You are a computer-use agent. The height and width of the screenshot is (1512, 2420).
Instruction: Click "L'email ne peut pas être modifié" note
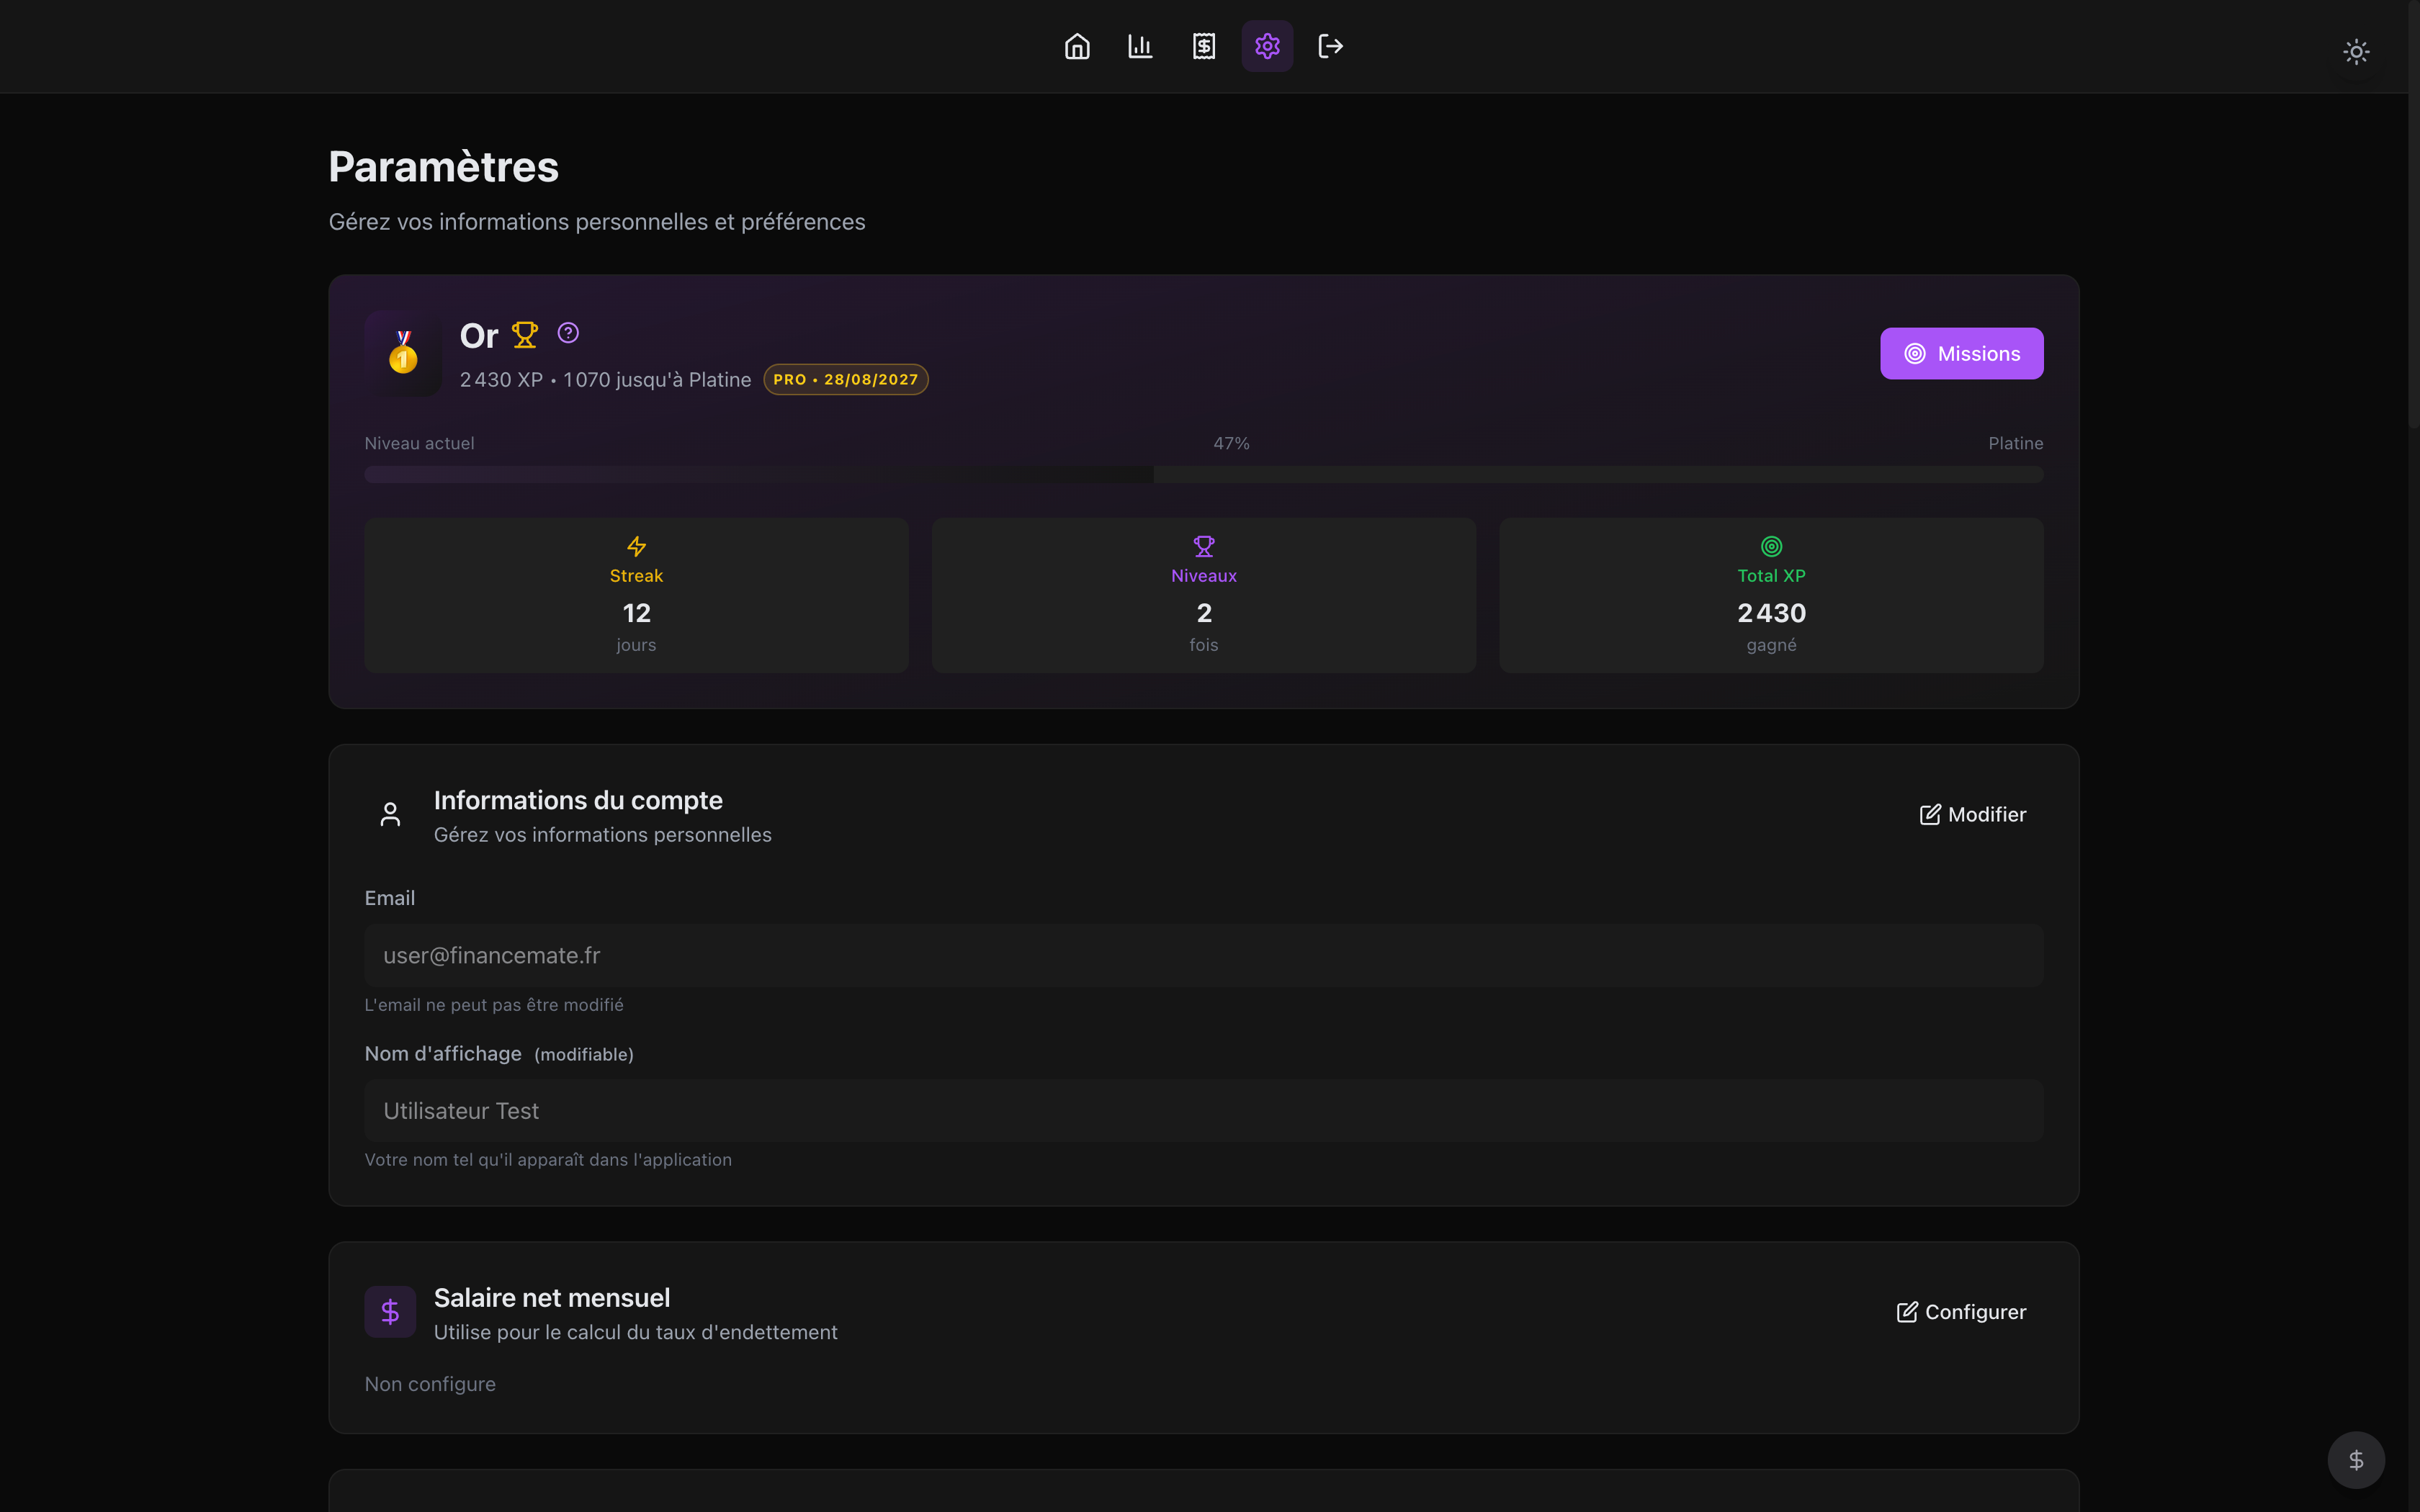click(x=494, y=1005)
